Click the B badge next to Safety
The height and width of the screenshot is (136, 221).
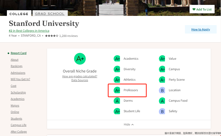[162, 111]
